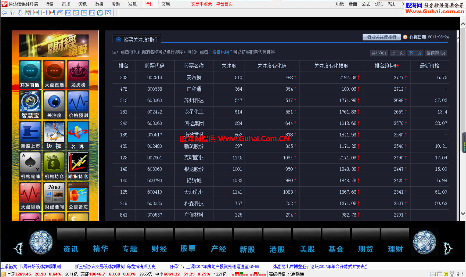Sort by 股票代码 column header
466x277 pixels.
tap(155, 66)
